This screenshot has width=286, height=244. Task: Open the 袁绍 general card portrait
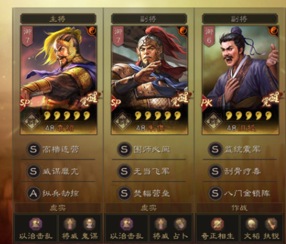pyautogui.click(x=58, y=80)
